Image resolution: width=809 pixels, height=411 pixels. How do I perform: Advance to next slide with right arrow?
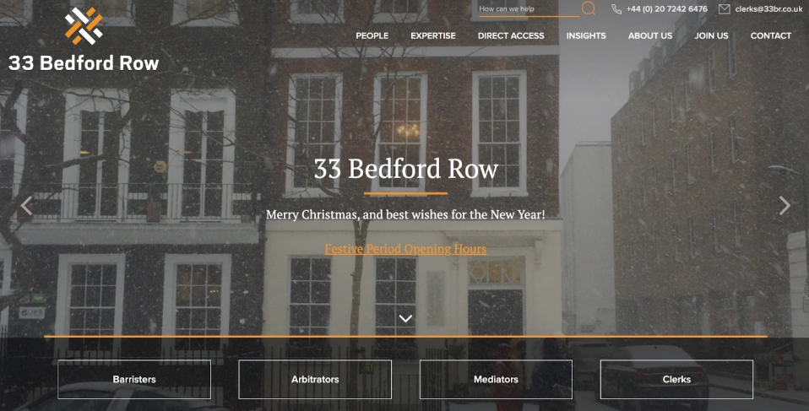pos(785,206)
